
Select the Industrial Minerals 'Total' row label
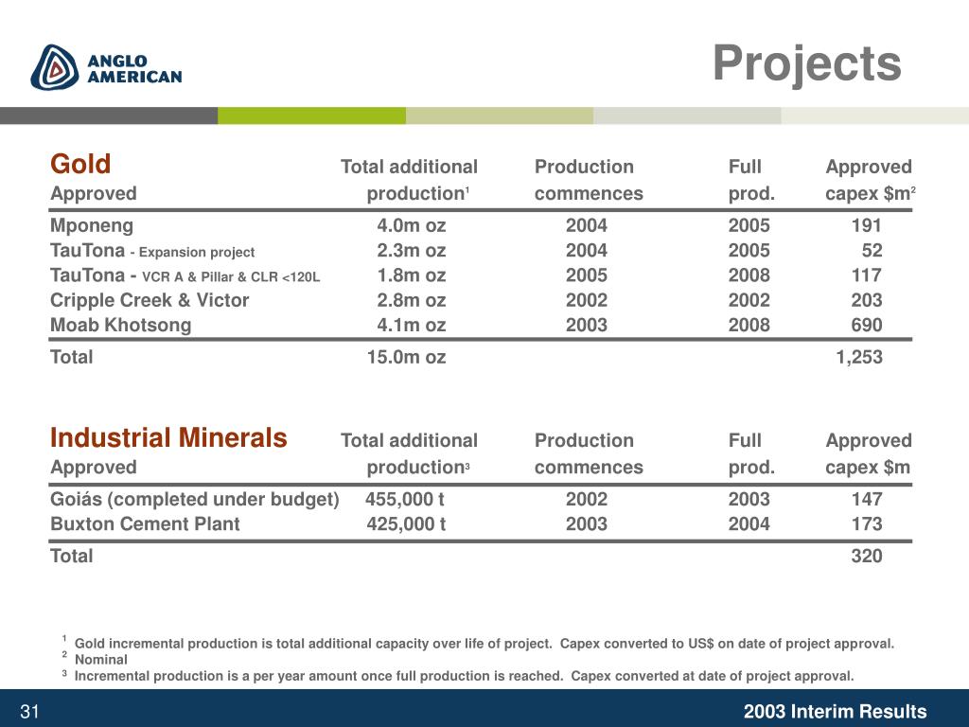coord(72,556)
